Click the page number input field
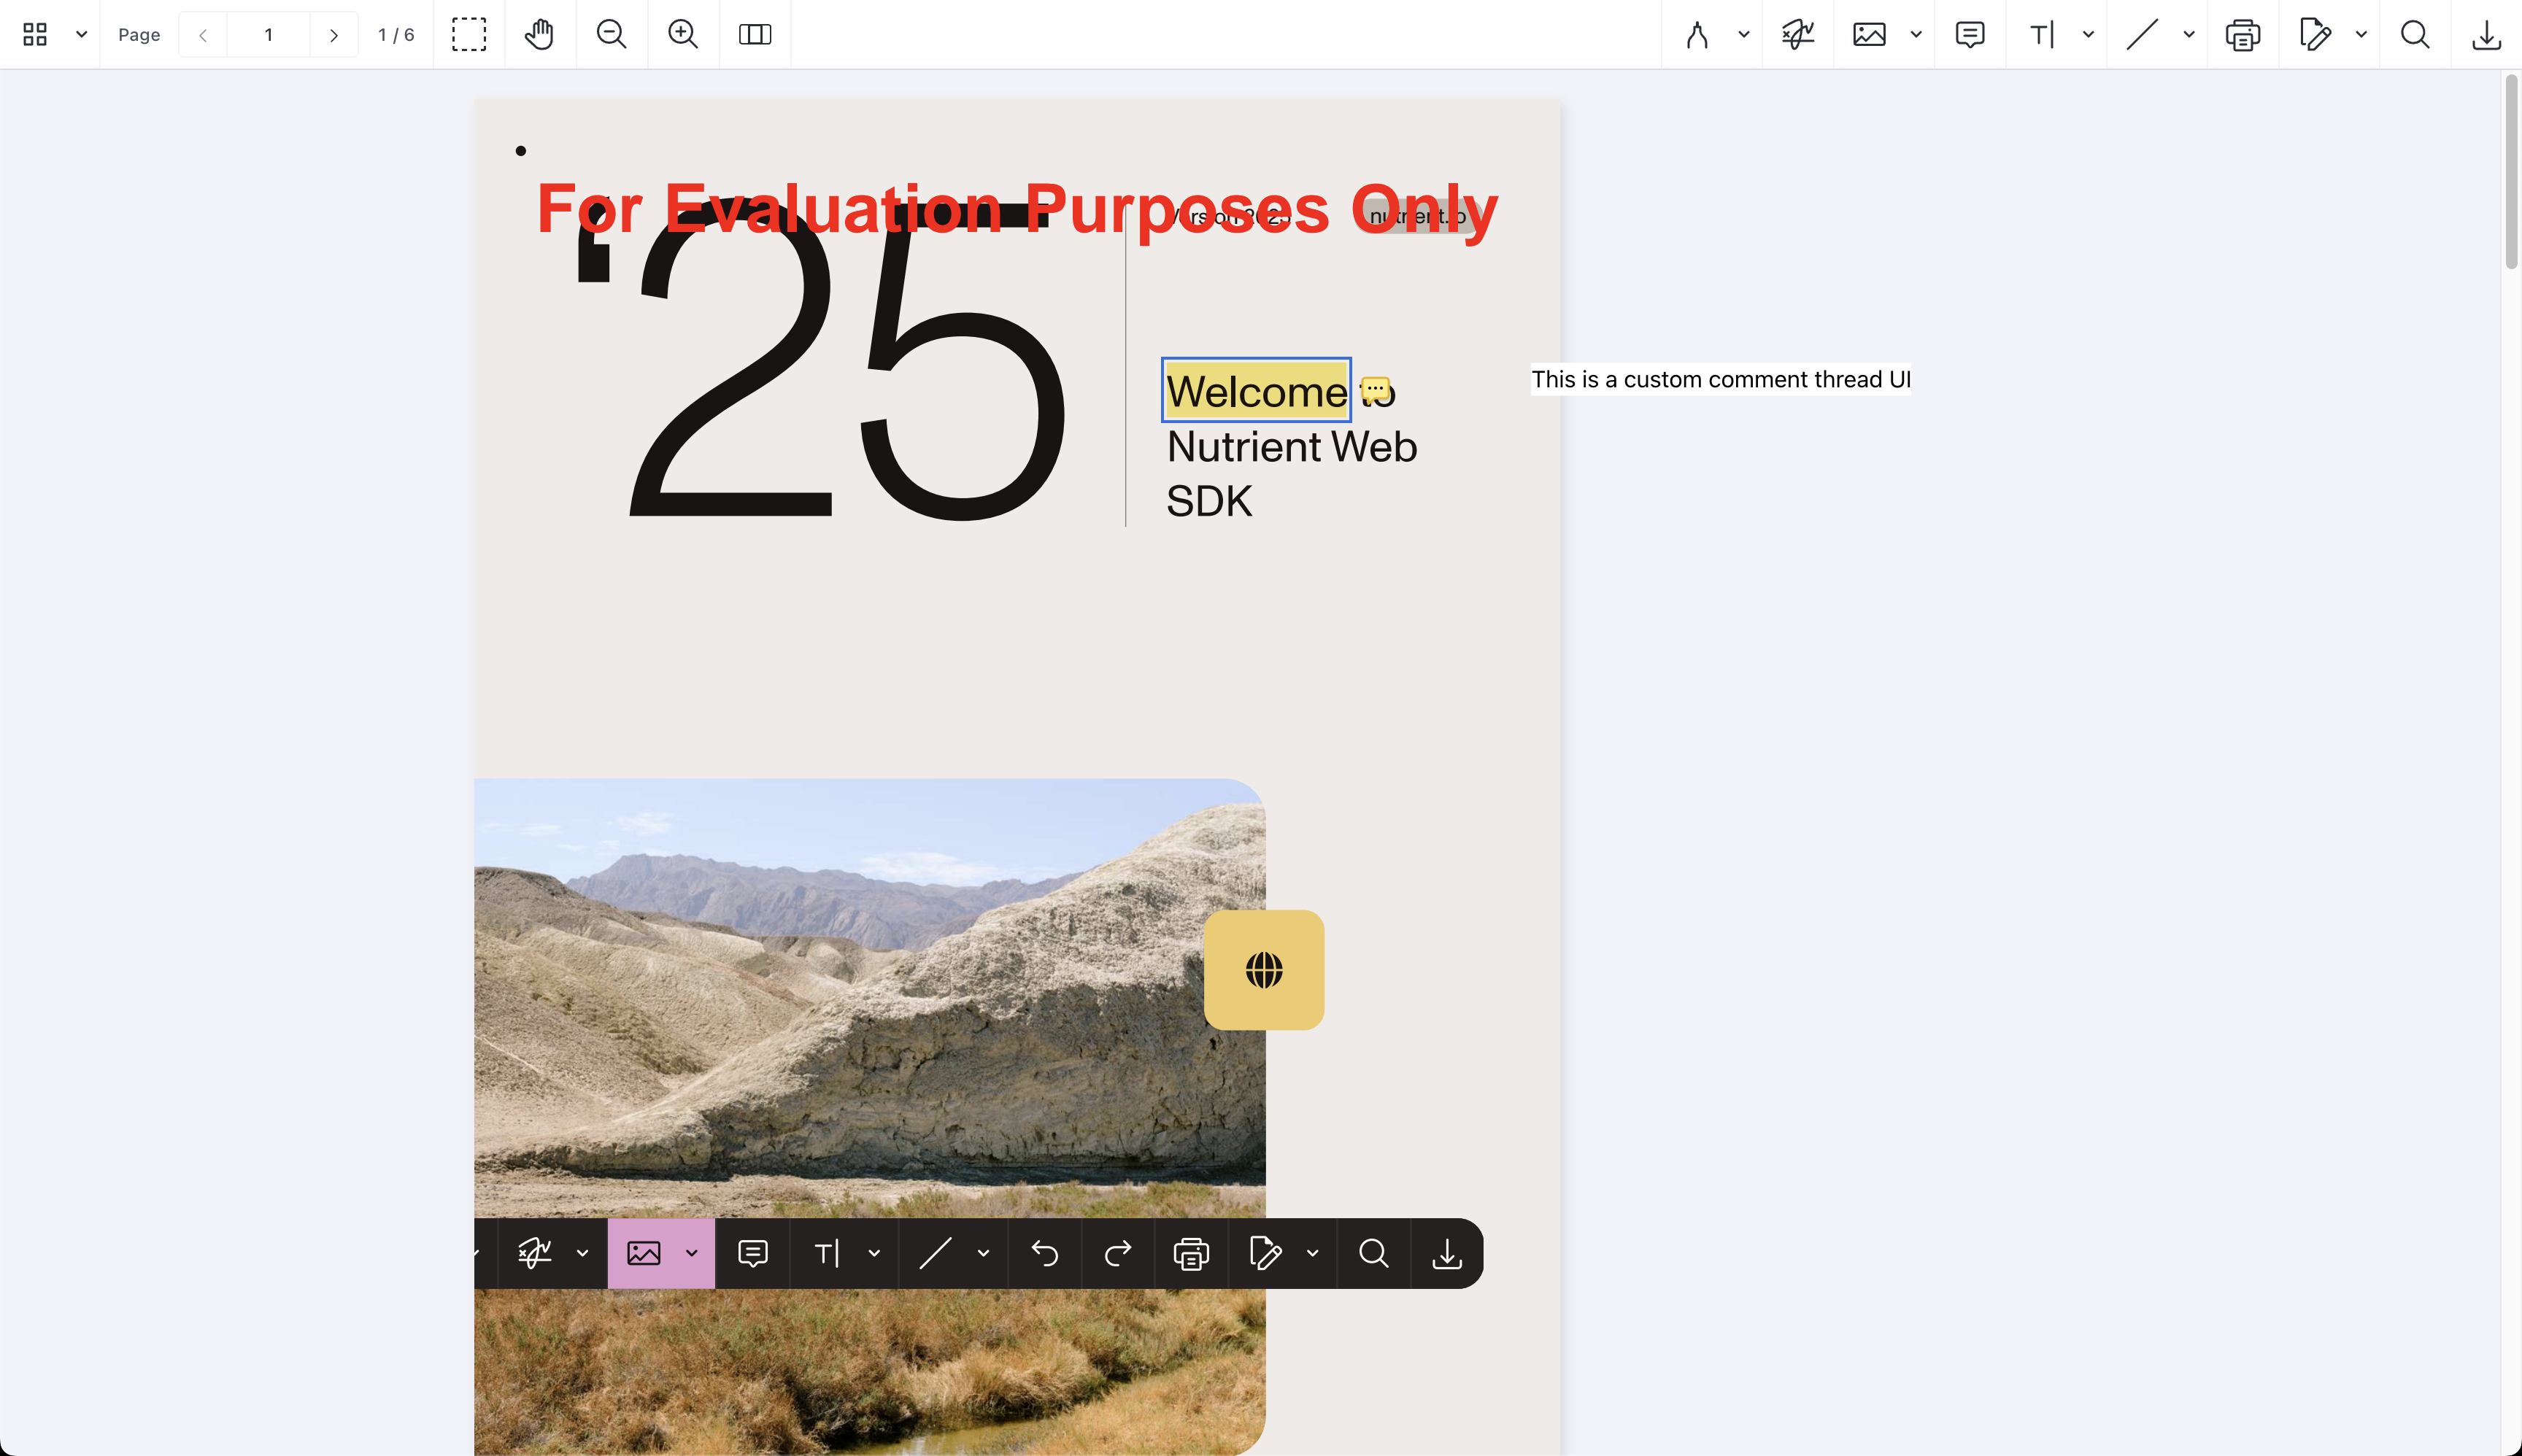 pyautogui.click(x=268, y=35)
